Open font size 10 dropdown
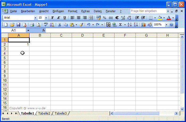The width and height of the screenshot is (186, 122). (x=46, y=18)
